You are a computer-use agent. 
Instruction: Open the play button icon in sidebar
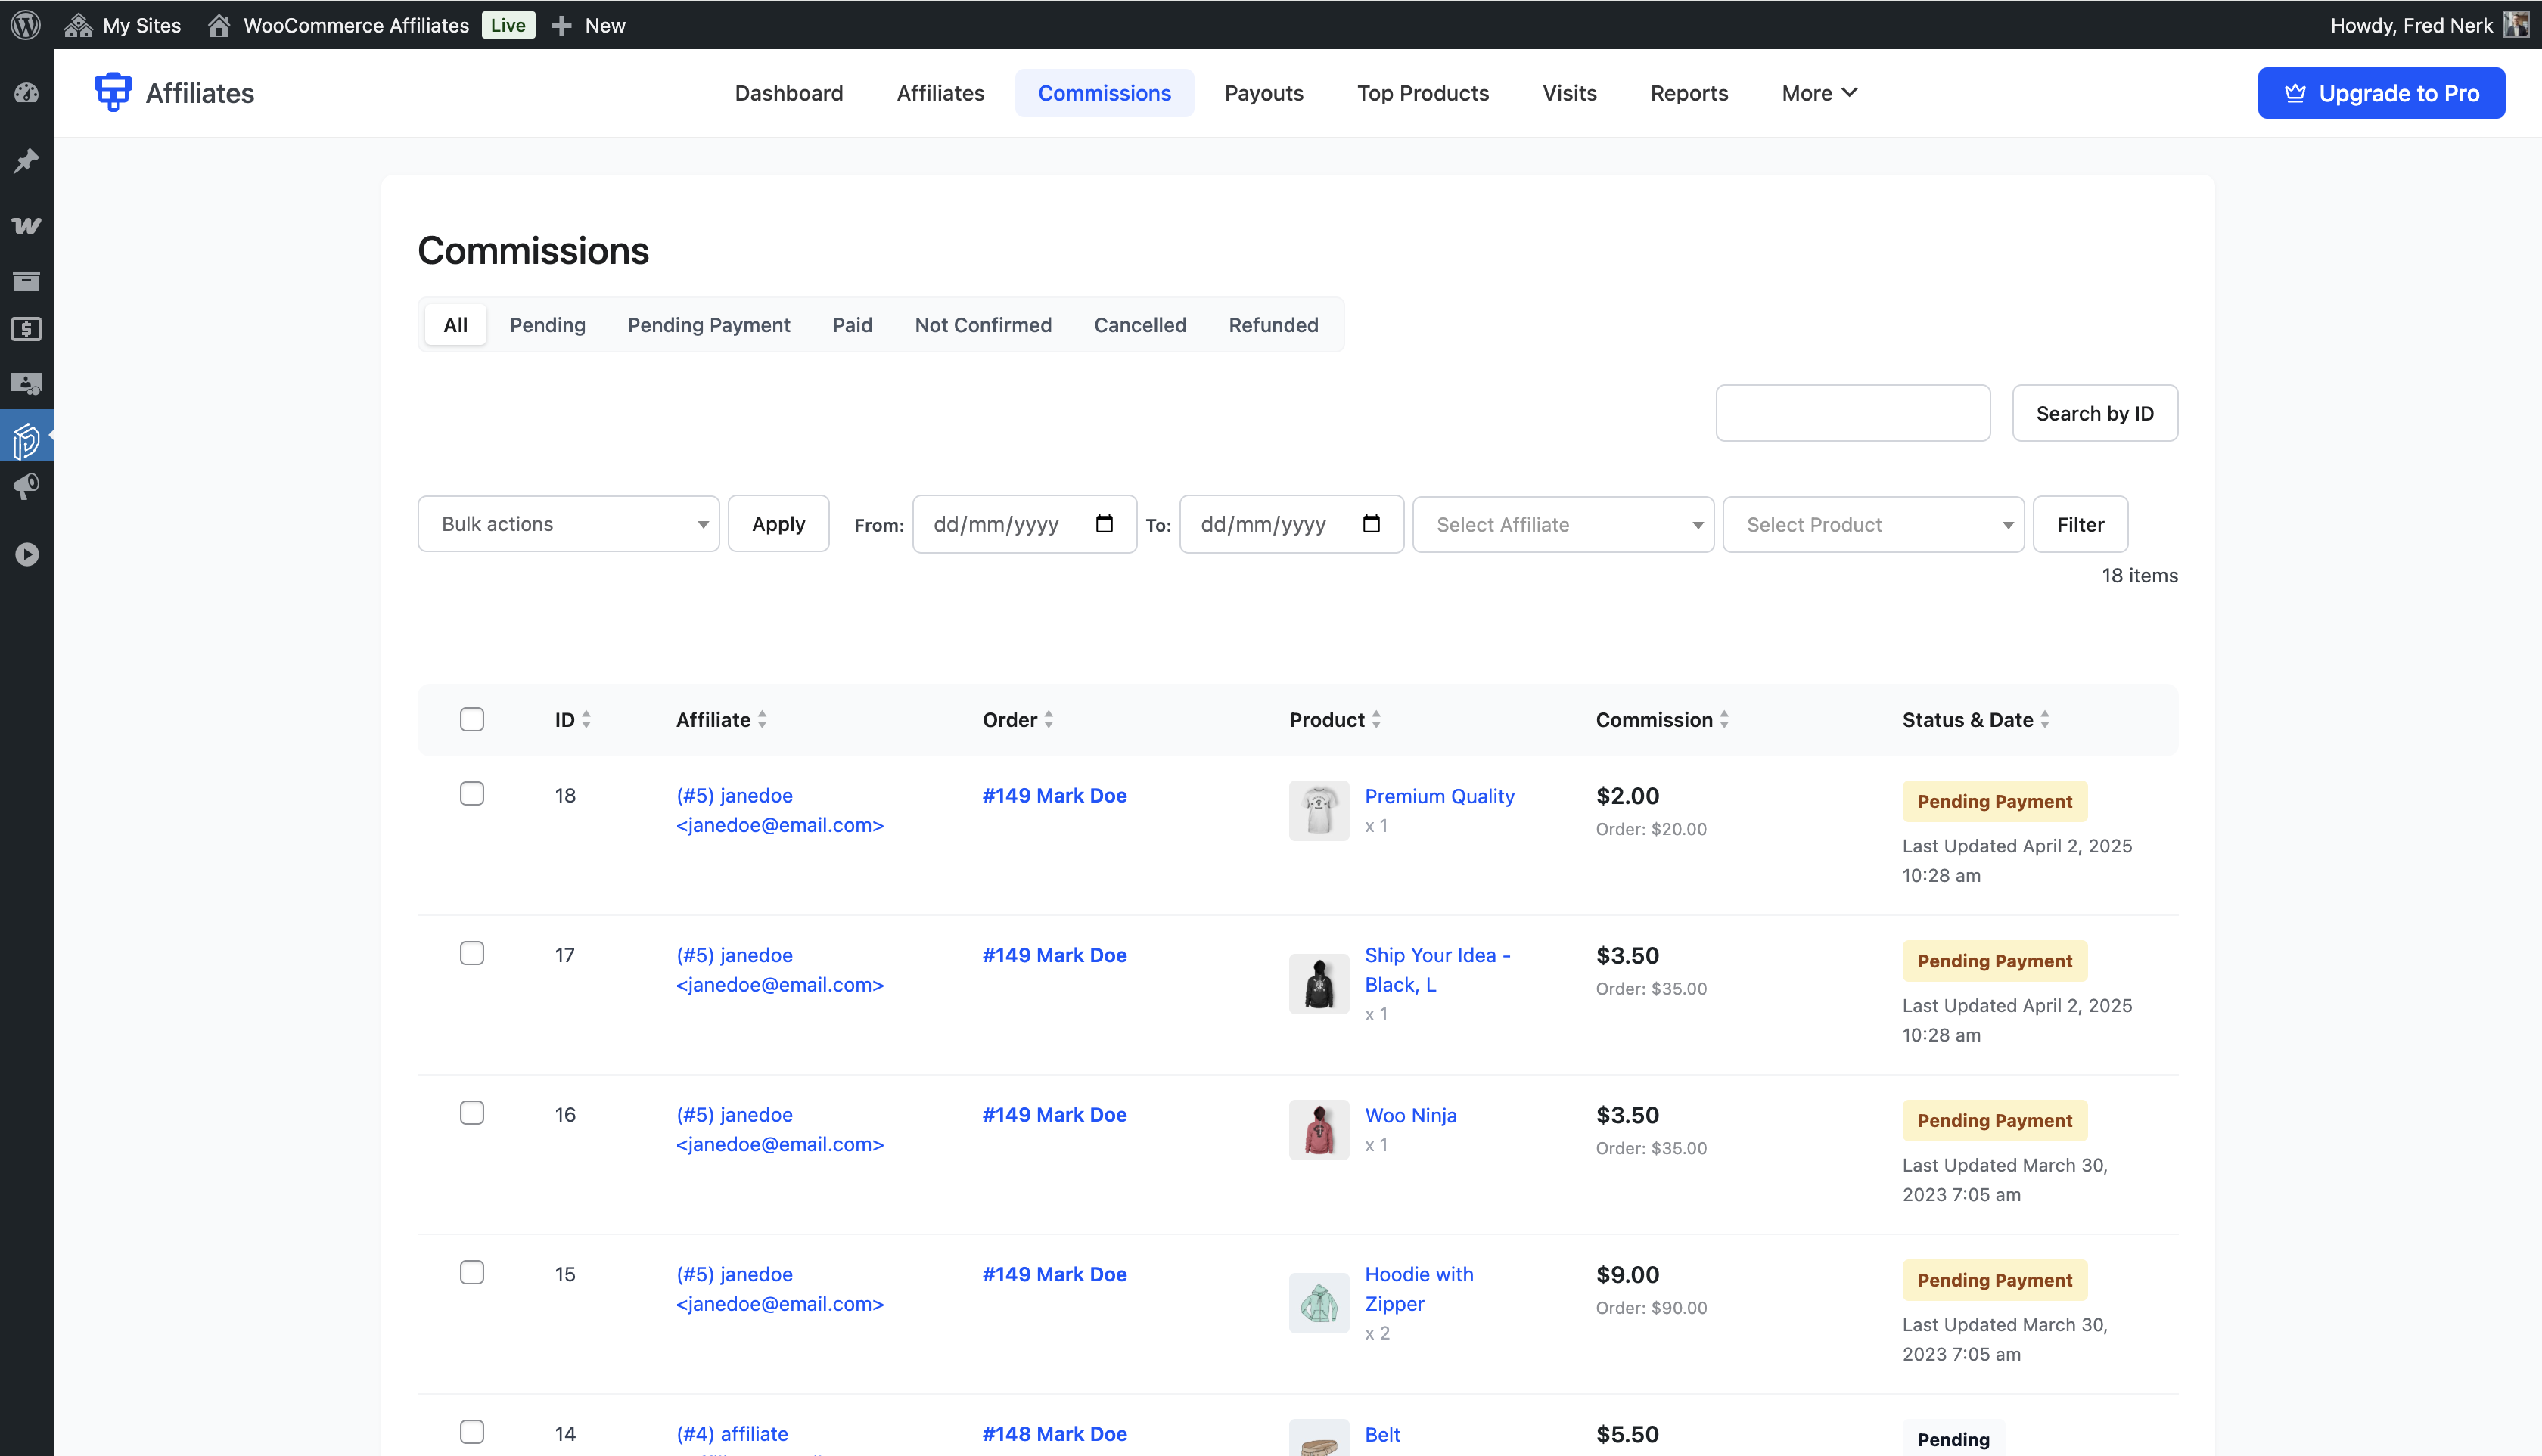coord(26,554)
